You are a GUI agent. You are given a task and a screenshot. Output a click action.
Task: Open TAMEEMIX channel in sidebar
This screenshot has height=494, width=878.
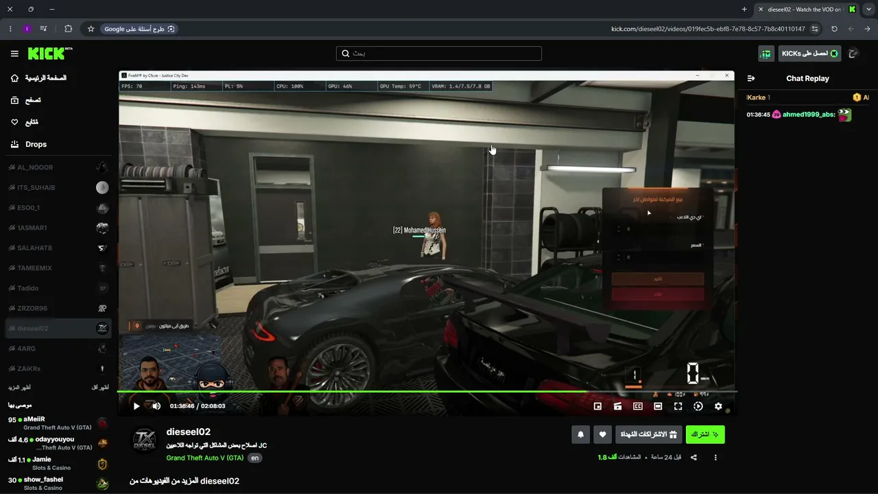(x=58, y=268)
